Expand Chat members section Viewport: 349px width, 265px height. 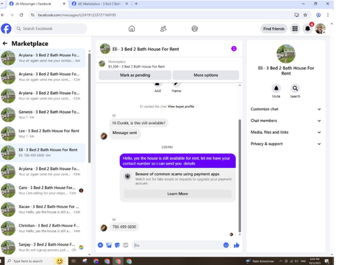click(x=285, y=121)
